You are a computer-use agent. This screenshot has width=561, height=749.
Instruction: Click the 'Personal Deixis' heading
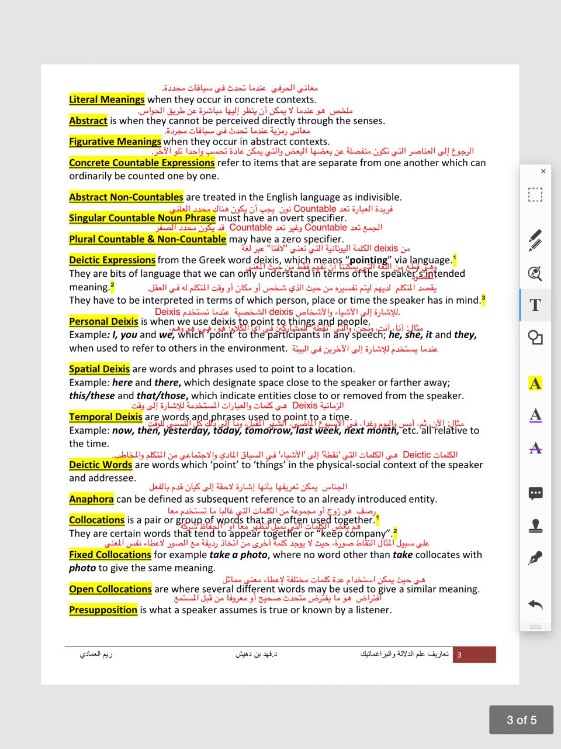pos(103,321)
